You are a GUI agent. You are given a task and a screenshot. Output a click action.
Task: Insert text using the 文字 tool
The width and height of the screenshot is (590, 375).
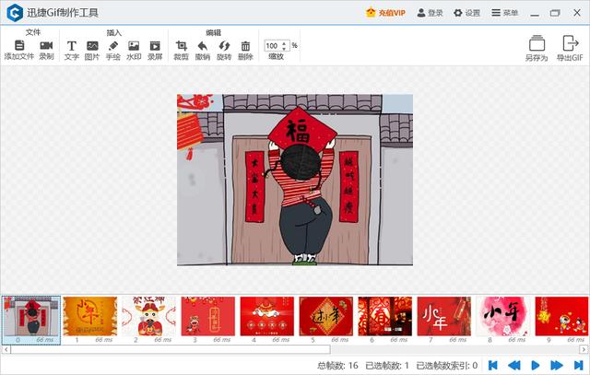(71, 46)
